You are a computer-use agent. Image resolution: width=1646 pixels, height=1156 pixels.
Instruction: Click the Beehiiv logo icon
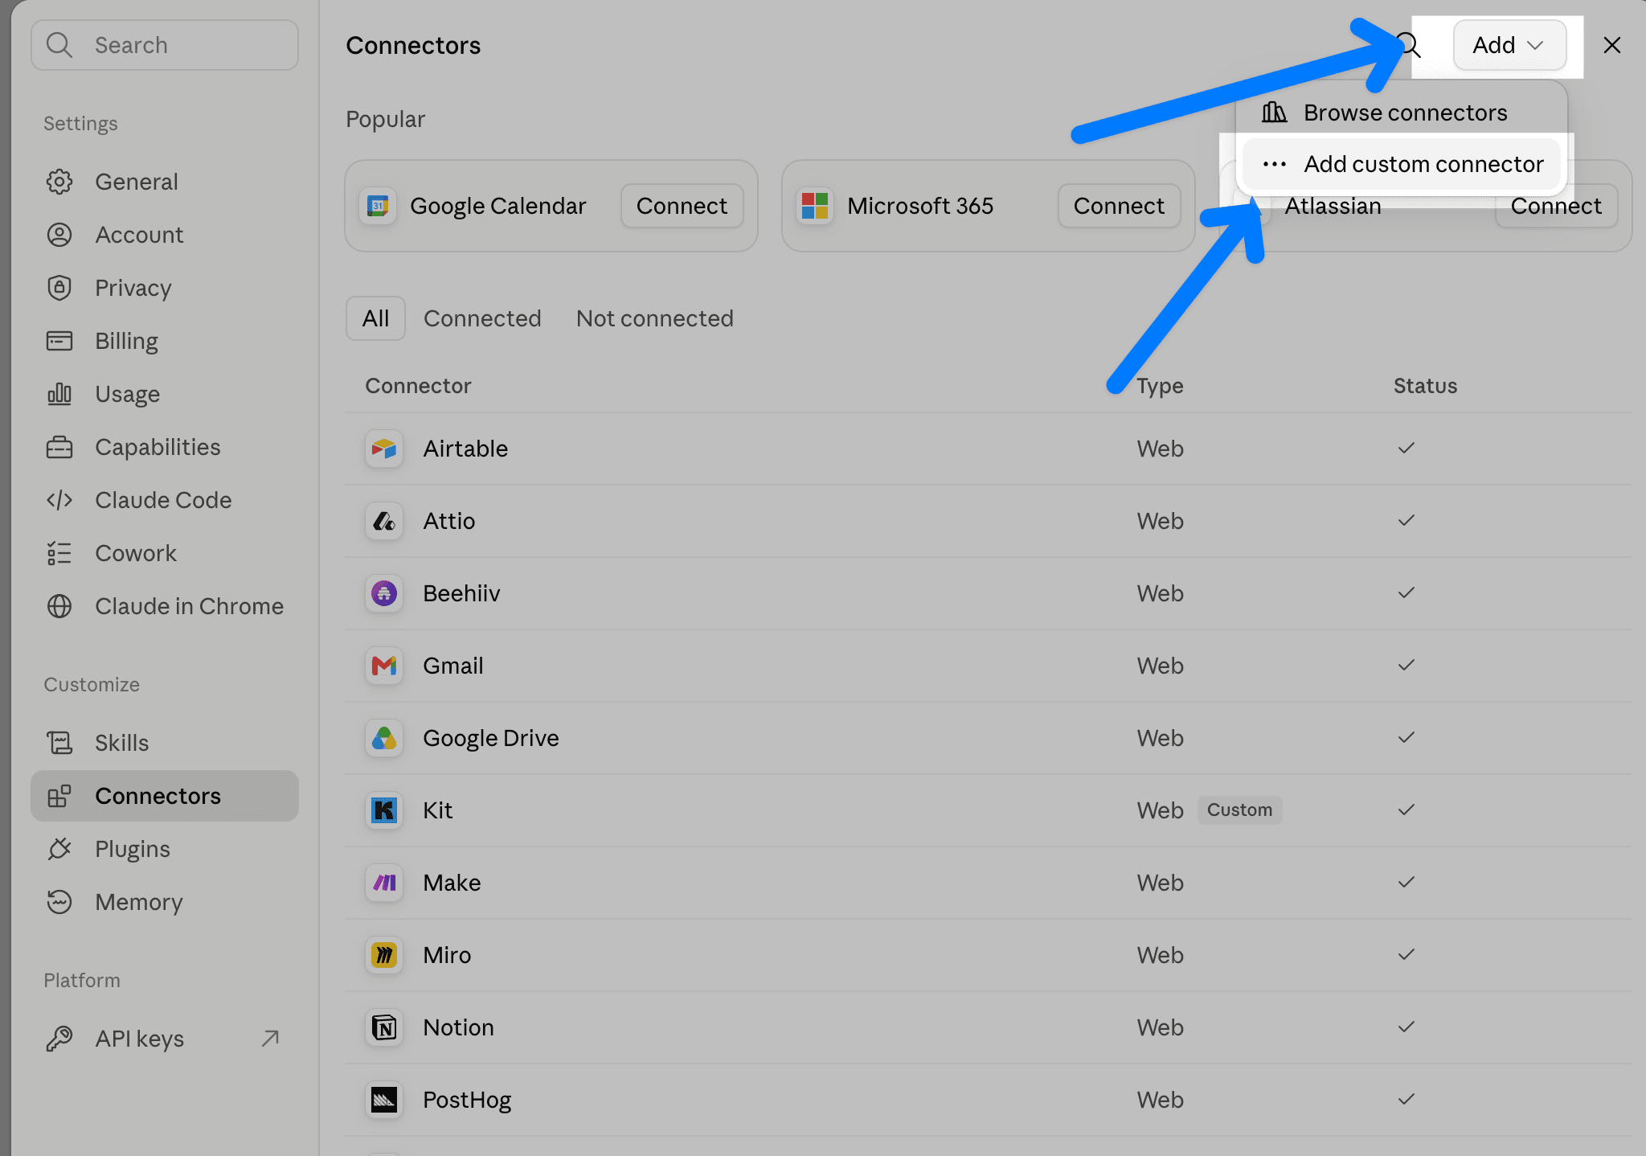coord(384,593)
